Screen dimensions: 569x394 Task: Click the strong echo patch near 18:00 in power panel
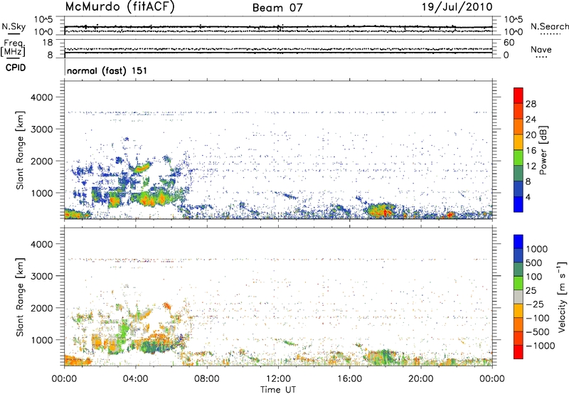click(x=383, y=210)
